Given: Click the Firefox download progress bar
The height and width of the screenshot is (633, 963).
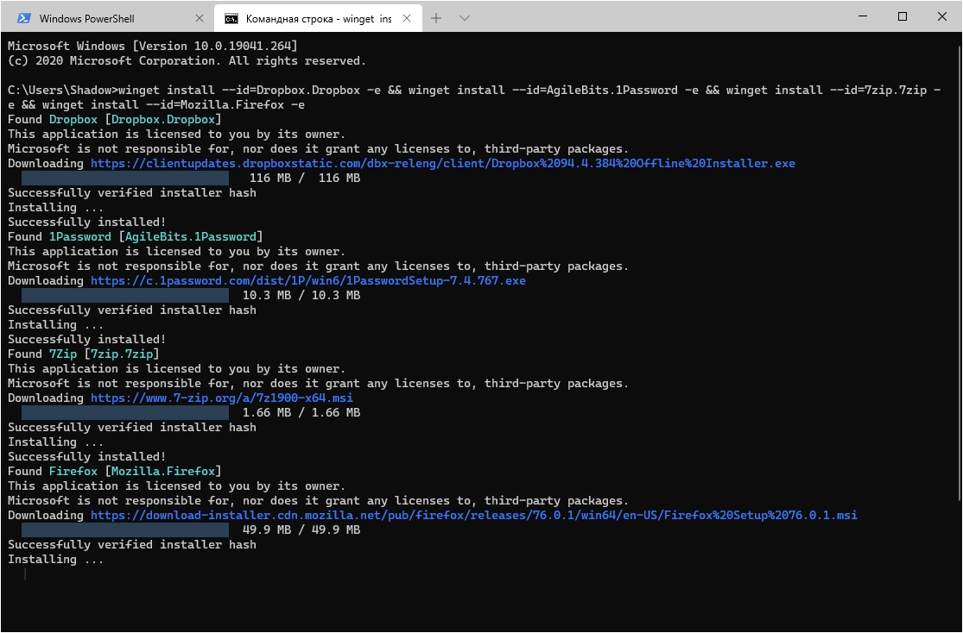Looking at the screenshot, I should (124, 530).
